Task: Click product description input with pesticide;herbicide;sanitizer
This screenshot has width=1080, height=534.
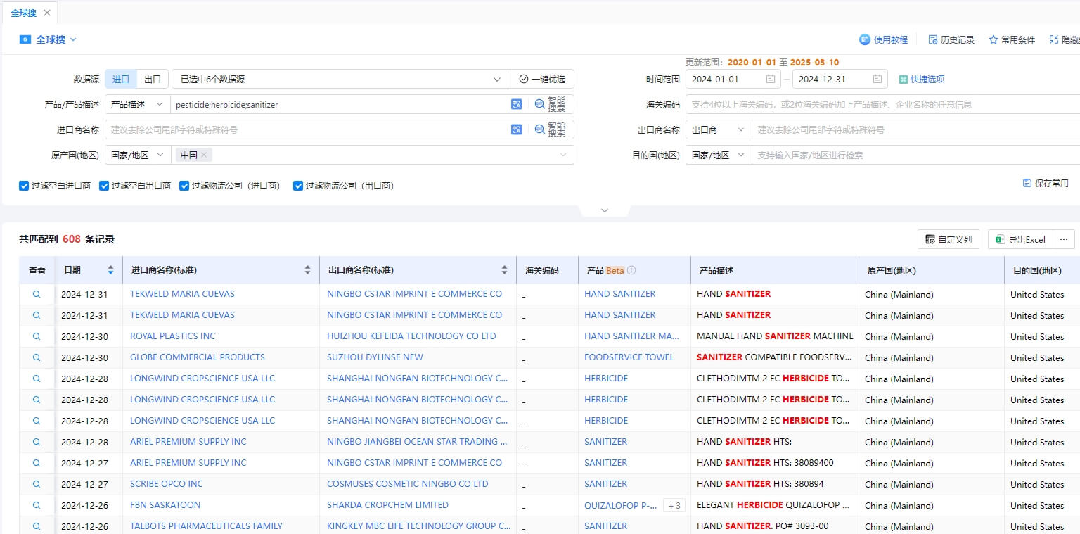Action: (340, 104)
